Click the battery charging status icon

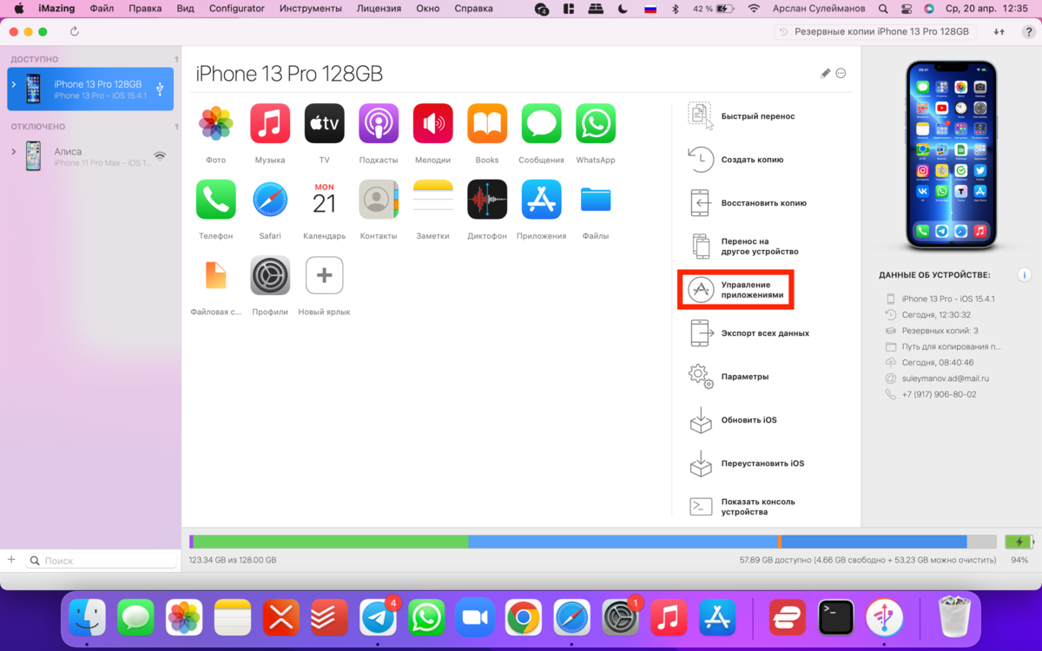(x=1019, y=542)
